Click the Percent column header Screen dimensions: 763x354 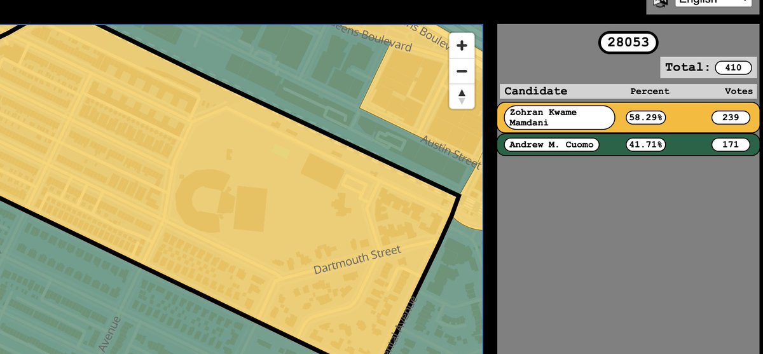[x=650, y=91]
